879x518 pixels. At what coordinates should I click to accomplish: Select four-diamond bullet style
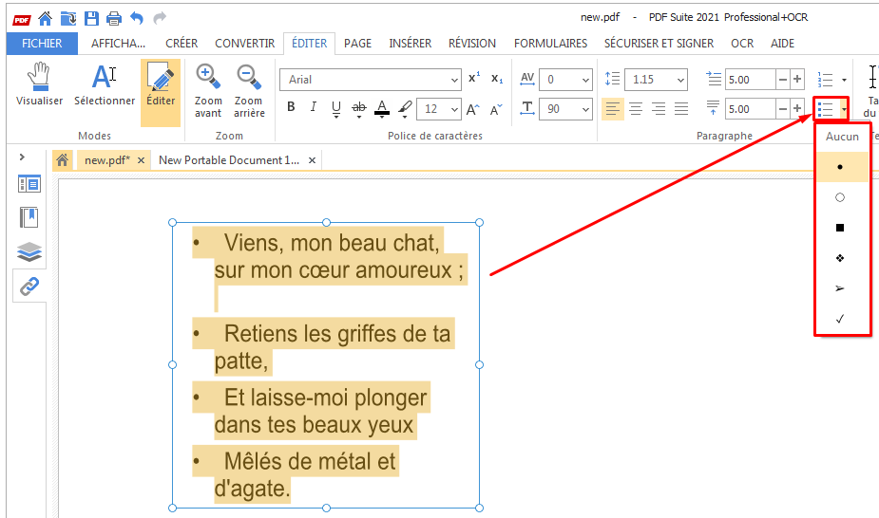click(842, 258)
